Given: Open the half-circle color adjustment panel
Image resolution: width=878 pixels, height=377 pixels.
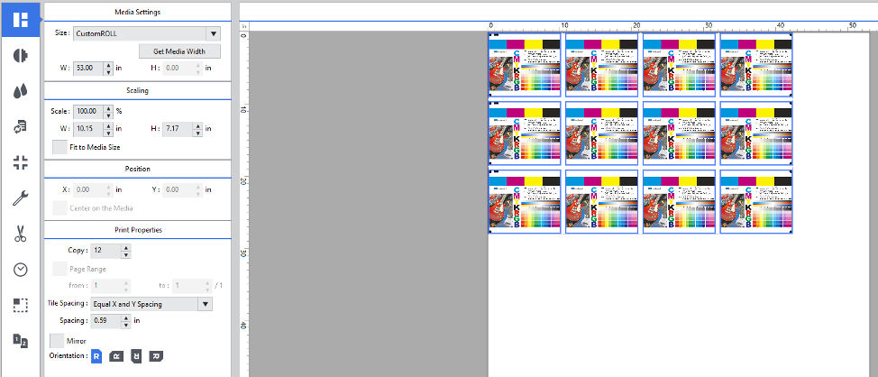Looking at the screenshot, I should point(20,55).
